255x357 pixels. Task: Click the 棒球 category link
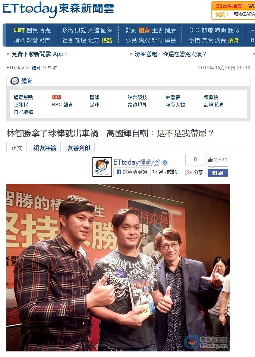point(56,97)
